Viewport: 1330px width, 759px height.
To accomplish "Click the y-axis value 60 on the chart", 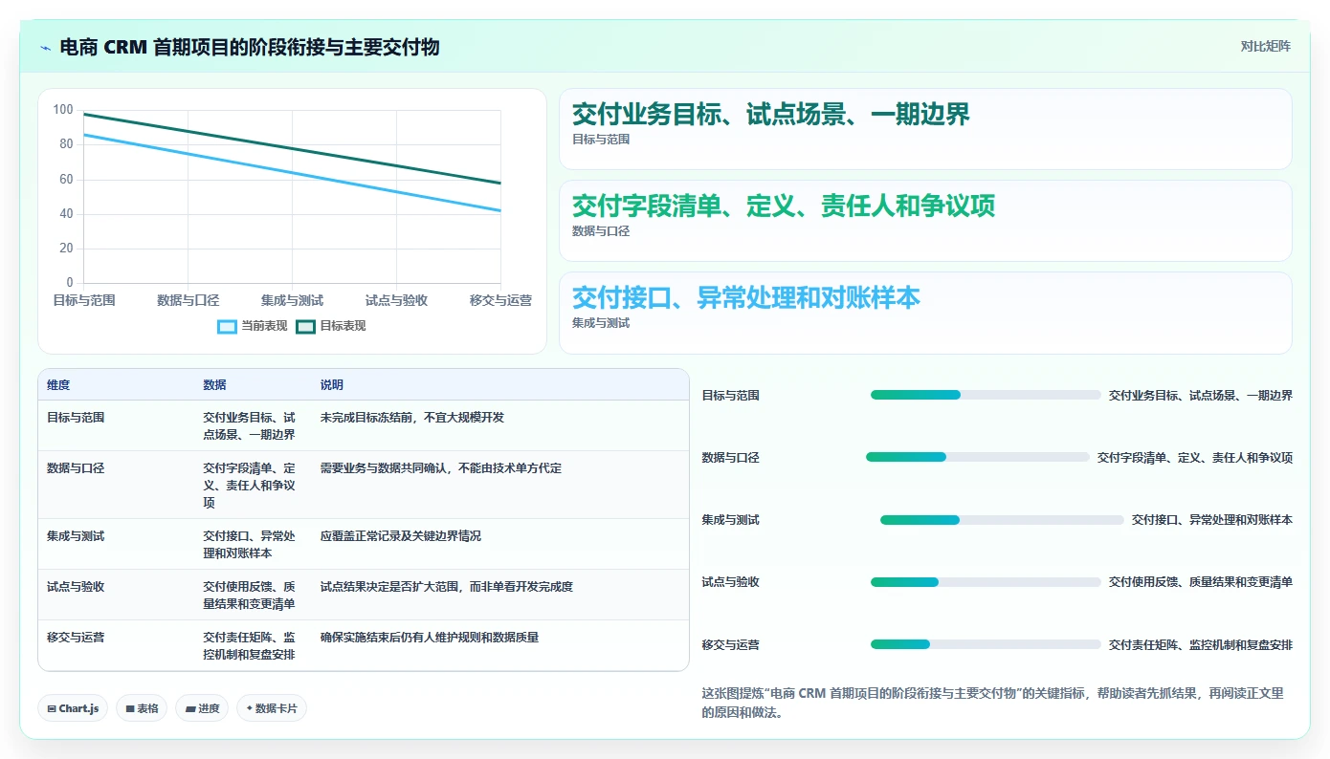I will click(66, 180).
